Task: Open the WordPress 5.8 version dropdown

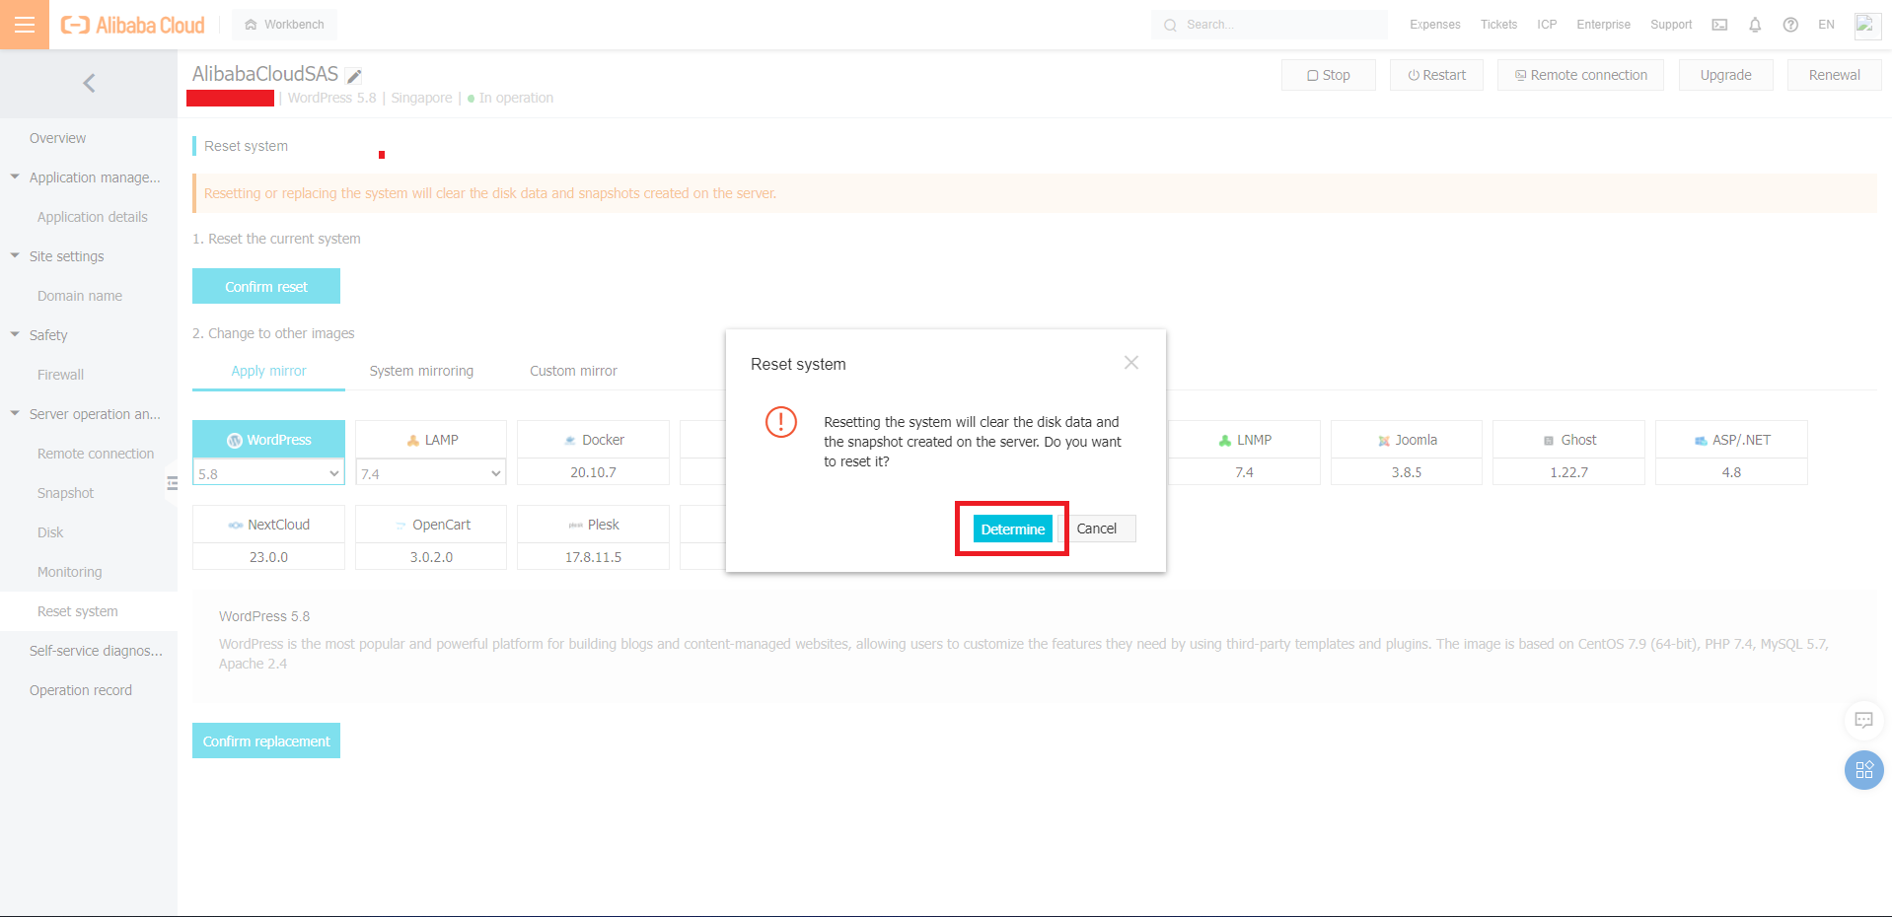Action: (268, 473)
